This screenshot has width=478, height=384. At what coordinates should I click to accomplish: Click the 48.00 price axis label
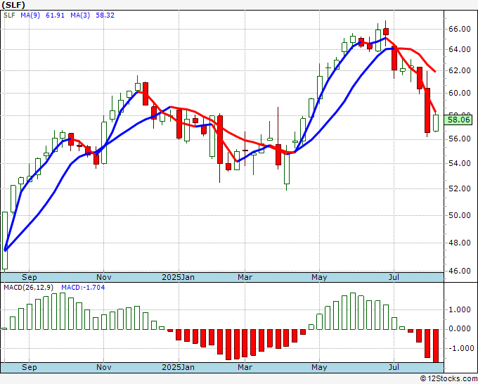click(x=460, y=243)
